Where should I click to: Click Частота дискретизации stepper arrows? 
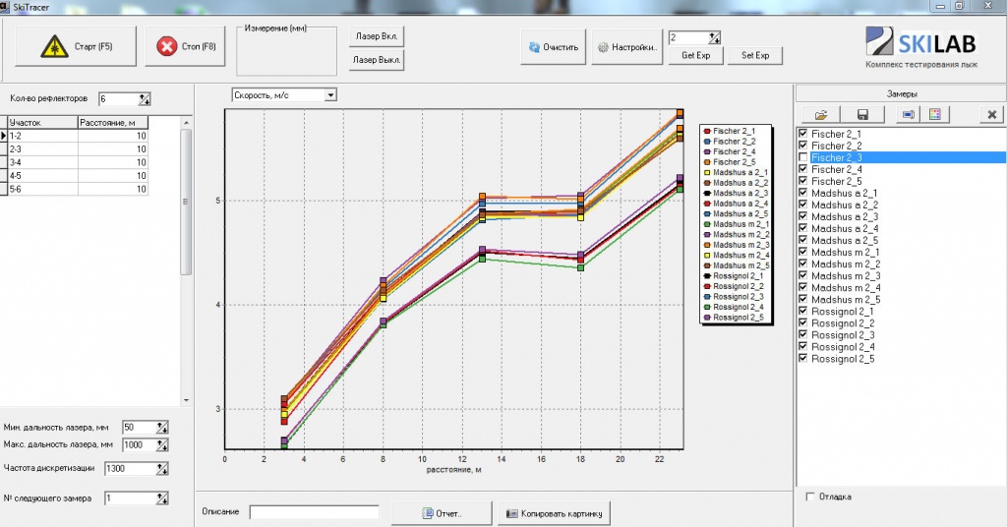pyautogui.click(x=162, y=469)
